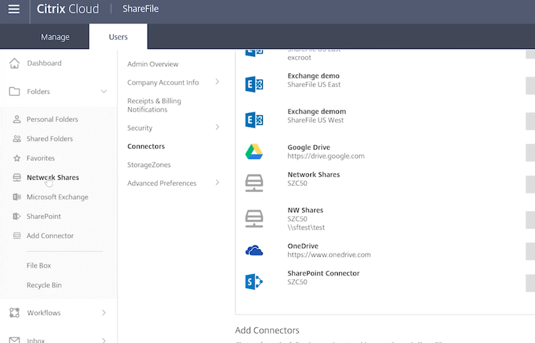Click the Google Drive connector icon
The image size is (535, 343).
point(254,152)
